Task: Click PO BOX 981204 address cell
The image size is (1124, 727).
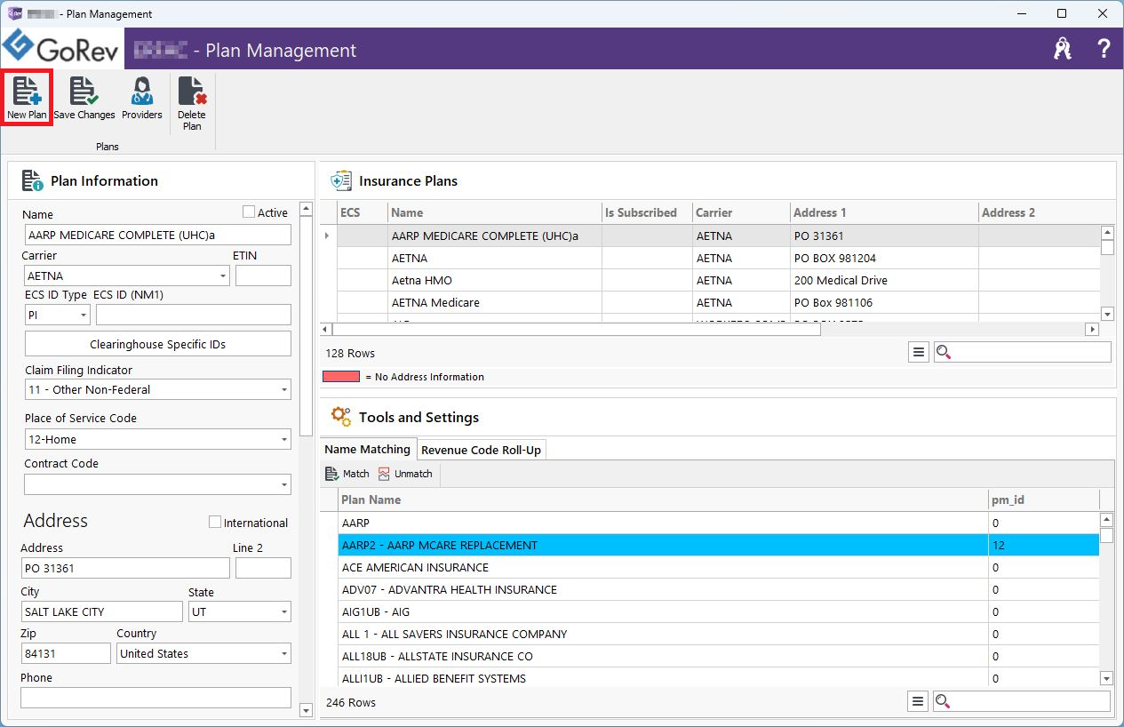Action: [x=884, y=258]
